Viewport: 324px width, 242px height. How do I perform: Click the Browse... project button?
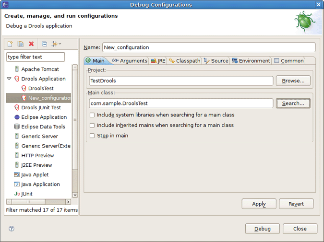293,81
